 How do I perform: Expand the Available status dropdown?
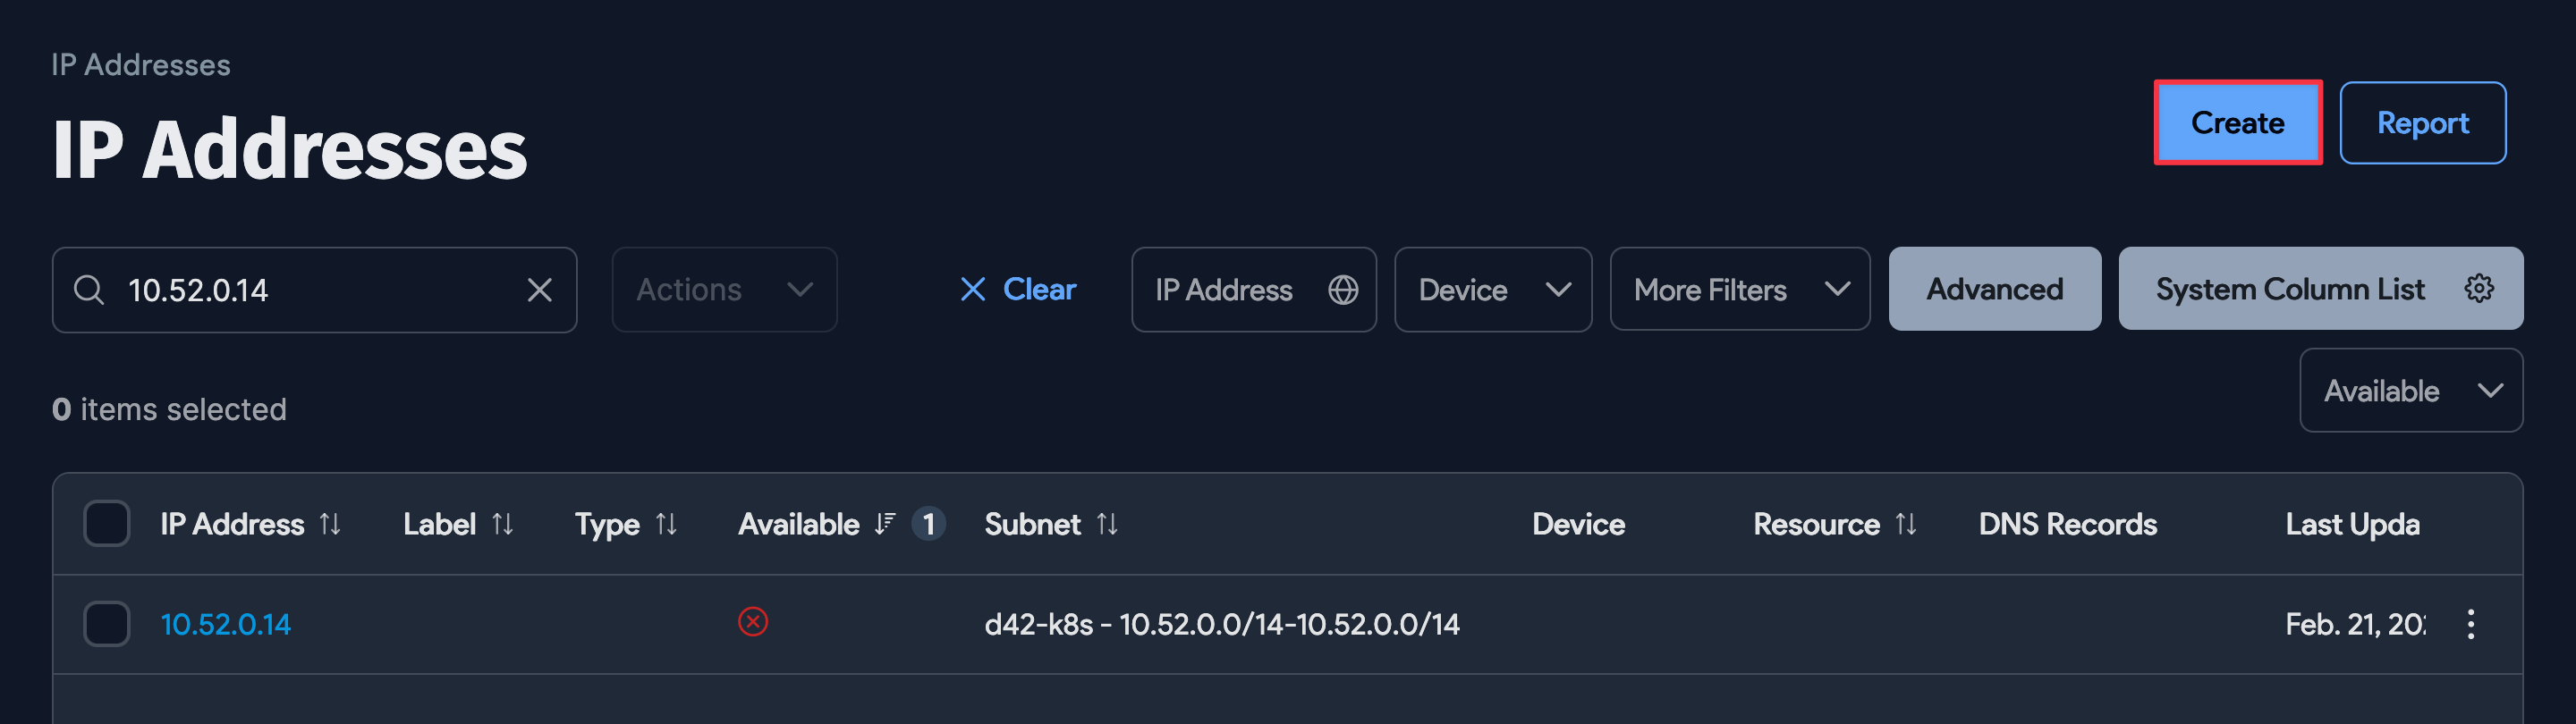click(x=2411, y=390)
